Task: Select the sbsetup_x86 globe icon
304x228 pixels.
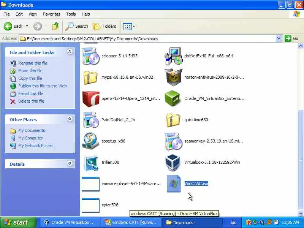Action: [x=90, y=141]
